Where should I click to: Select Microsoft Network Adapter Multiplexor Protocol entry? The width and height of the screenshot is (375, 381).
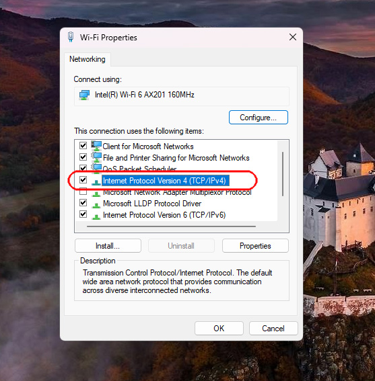pyautogui.click(x=177, y=192)
